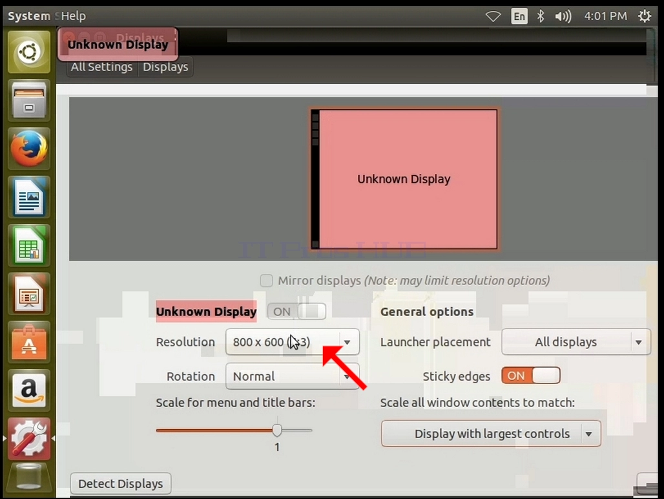Open the clock showing 4:01 PM

[x=606, y=16]
